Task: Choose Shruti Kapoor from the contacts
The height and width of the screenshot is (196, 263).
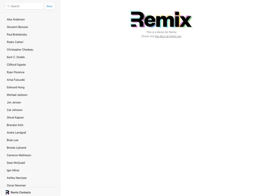Action: click(x=15, y=118)
